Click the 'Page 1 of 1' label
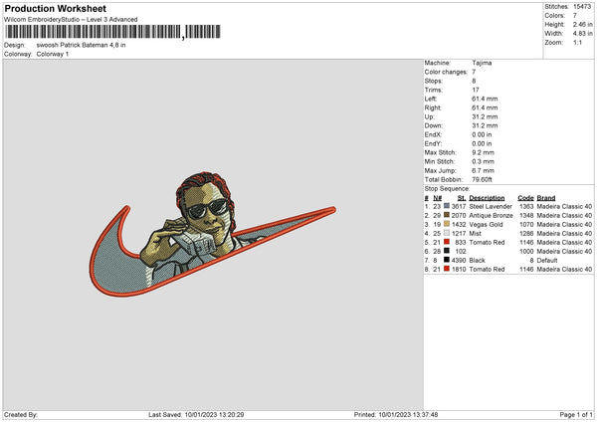Viewport: 597px width, 422px height. pyautogui.click(x=576, y=414)
